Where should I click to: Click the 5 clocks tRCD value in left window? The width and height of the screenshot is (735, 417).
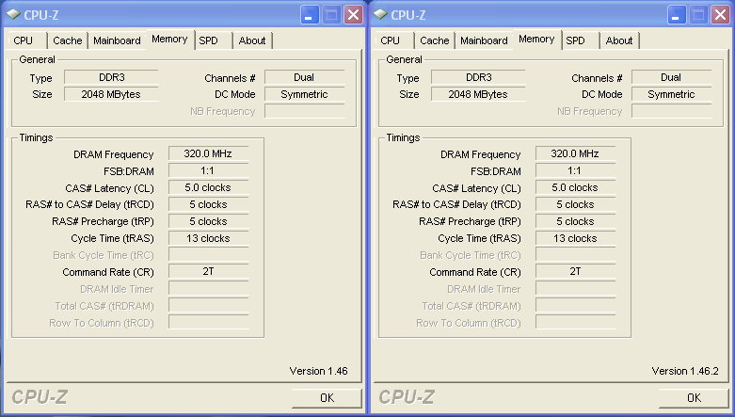pos(208,204)
